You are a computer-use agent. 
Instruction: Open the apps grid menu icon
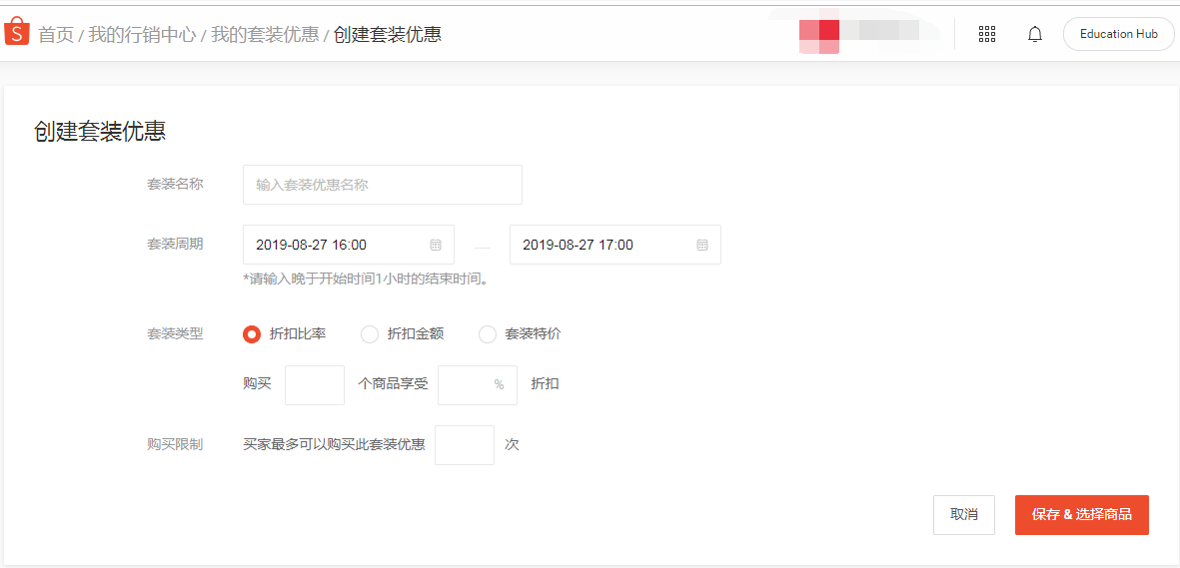[x=987, y=34]
